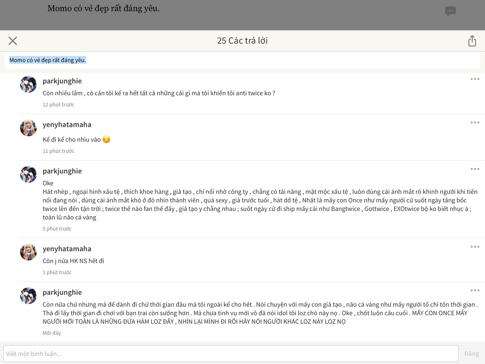This screenshot has height=364, width=485.
Task: Open options dots for the last comment
Action: (x=475, y=290)
